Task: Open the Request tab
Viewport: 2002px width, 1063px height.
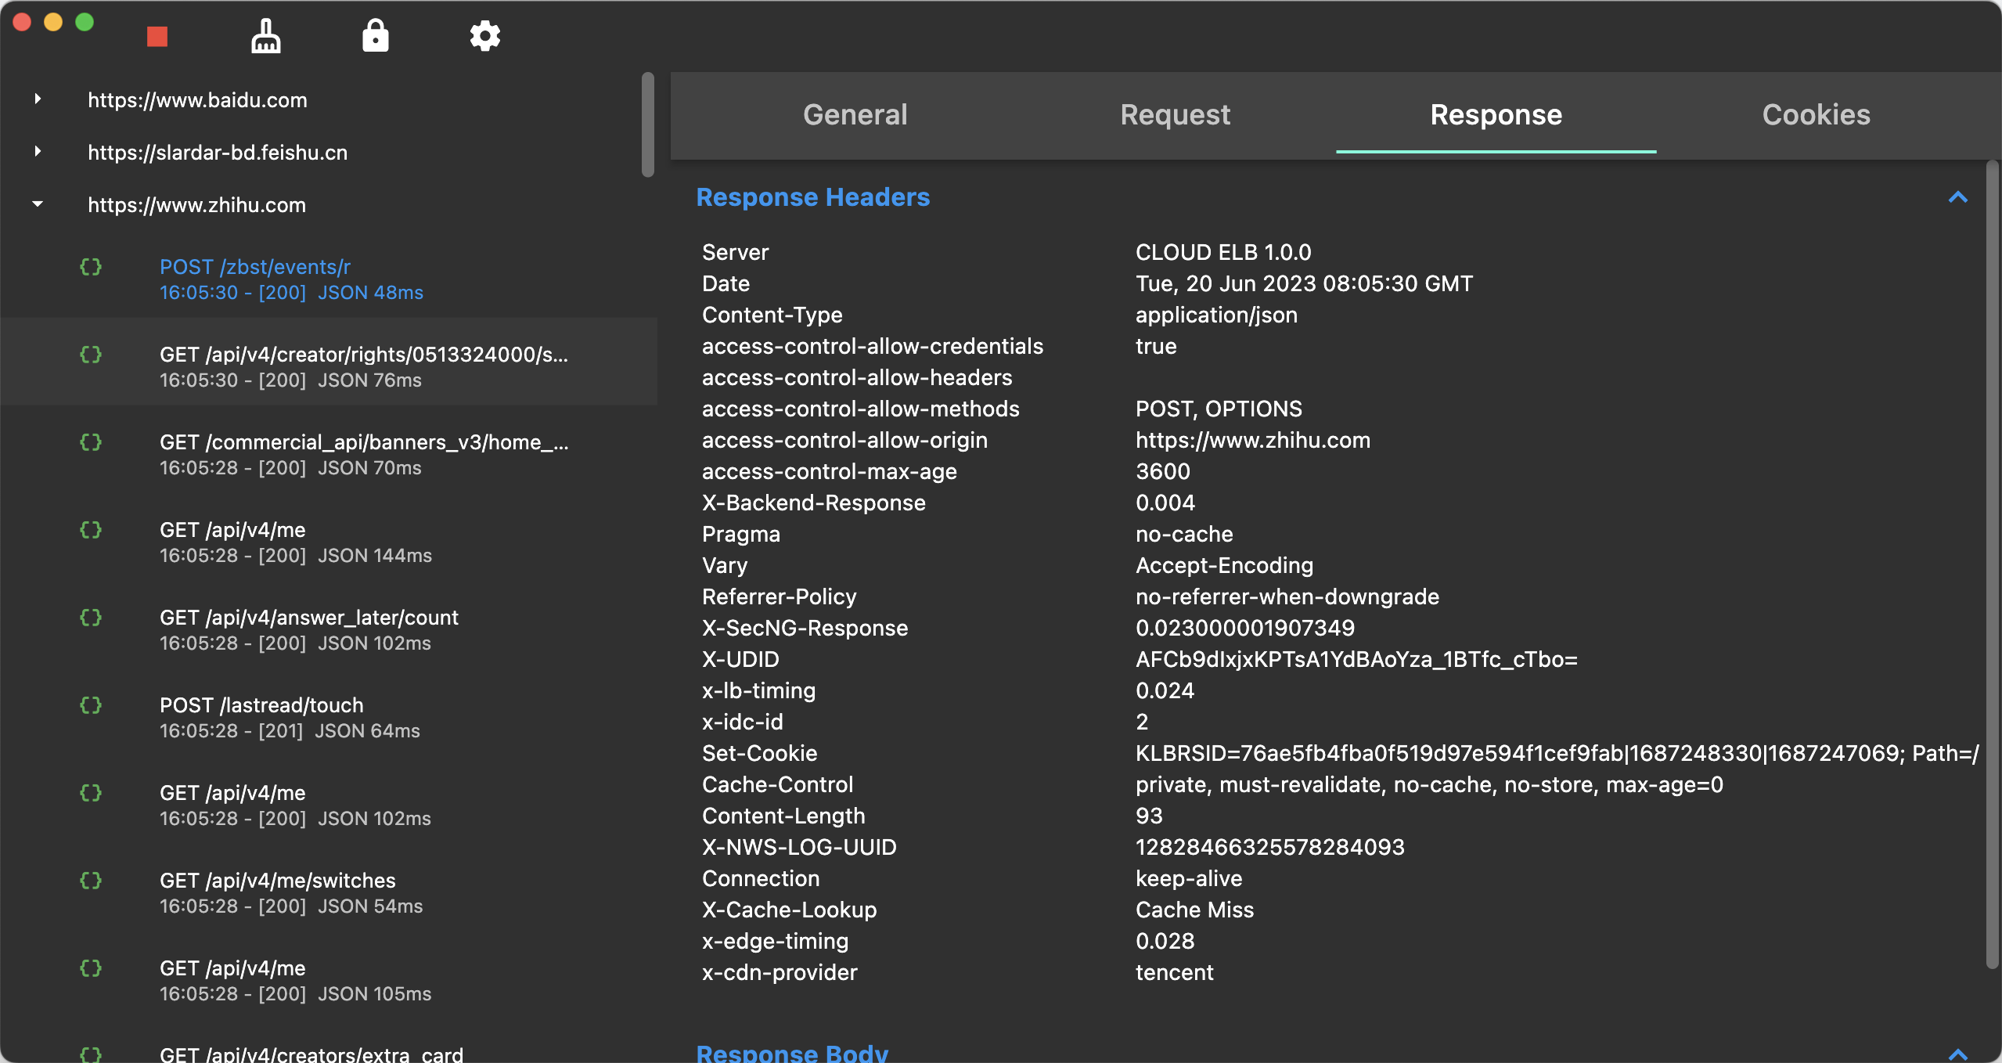Action: 1175,115
